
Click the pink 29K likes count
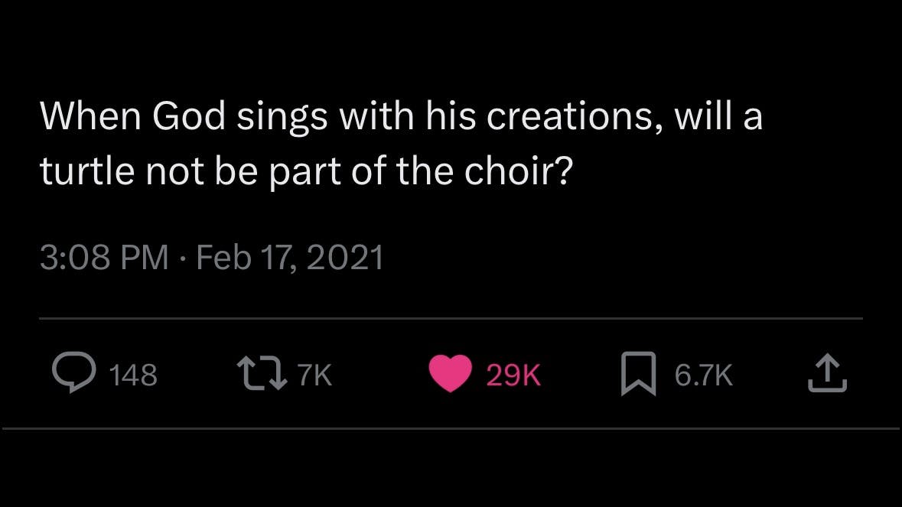(513, 375)
